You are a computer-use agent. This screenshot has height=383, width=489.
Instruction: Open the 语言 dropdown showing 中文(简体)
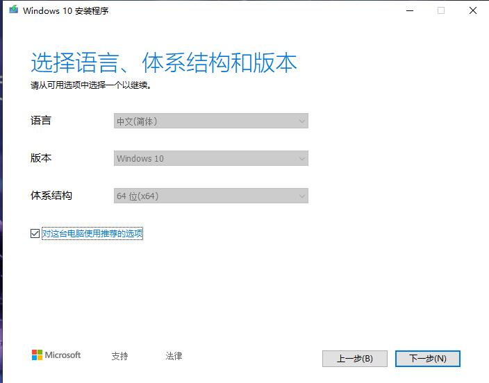[x=211, y=121]
